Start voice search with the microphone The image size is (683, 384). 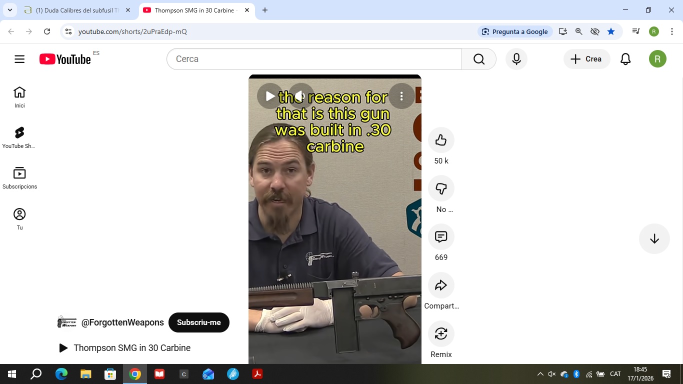[516, 59]
